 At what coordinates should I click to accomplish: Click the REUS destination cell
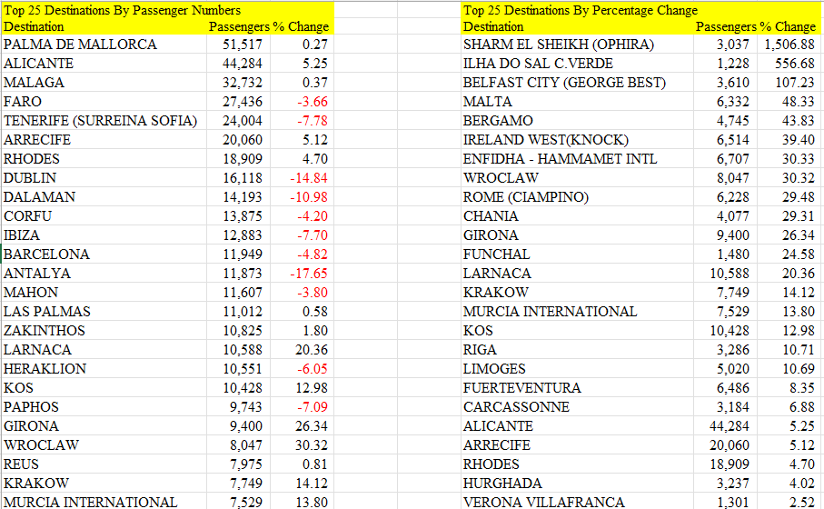104,464
